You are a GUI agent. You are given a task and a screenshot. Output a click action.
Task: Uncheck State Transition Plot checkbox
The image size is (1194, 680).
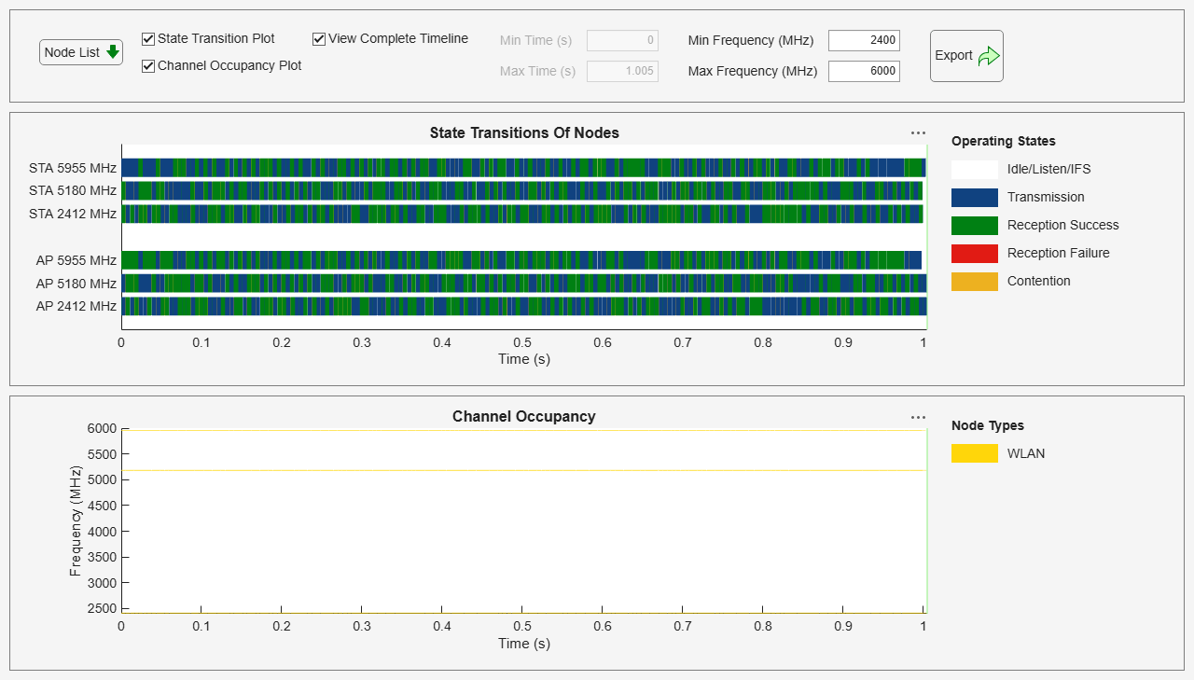tap(148, 39)
